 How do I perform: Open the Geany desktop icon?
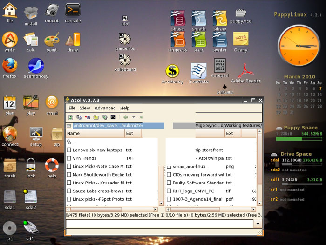click(241, 42)
